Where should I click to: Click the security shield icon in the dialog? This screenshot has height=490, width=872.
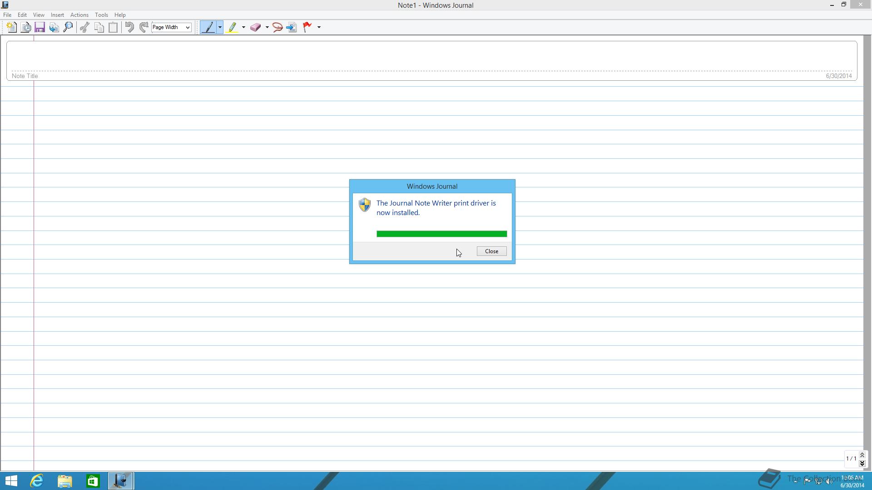click(x=365, y=205)
